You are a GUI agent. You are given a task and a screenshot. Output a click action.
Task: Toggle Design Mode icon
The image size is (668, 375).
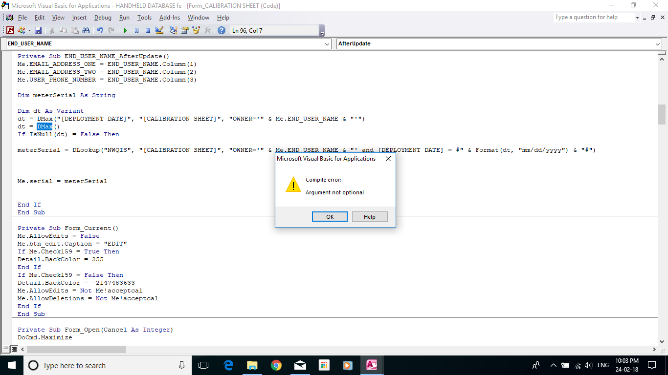pos(159,30)
